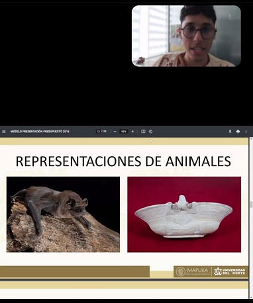Click the MAPUKA museum logo

click(192, 271)
